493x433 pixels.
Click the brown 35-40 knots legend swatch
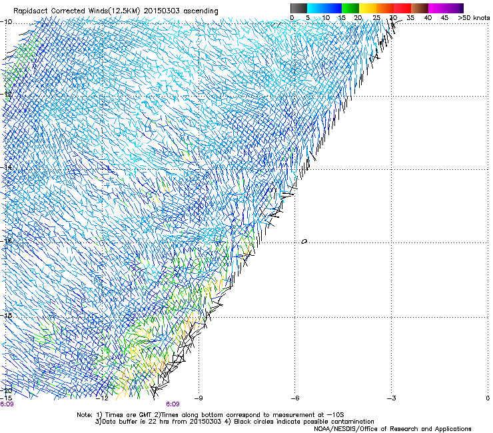coord(420,8)
